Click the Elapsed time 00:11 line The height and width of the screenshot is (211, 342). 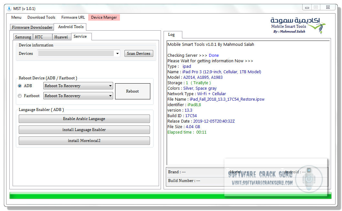[x=187, y=132]
